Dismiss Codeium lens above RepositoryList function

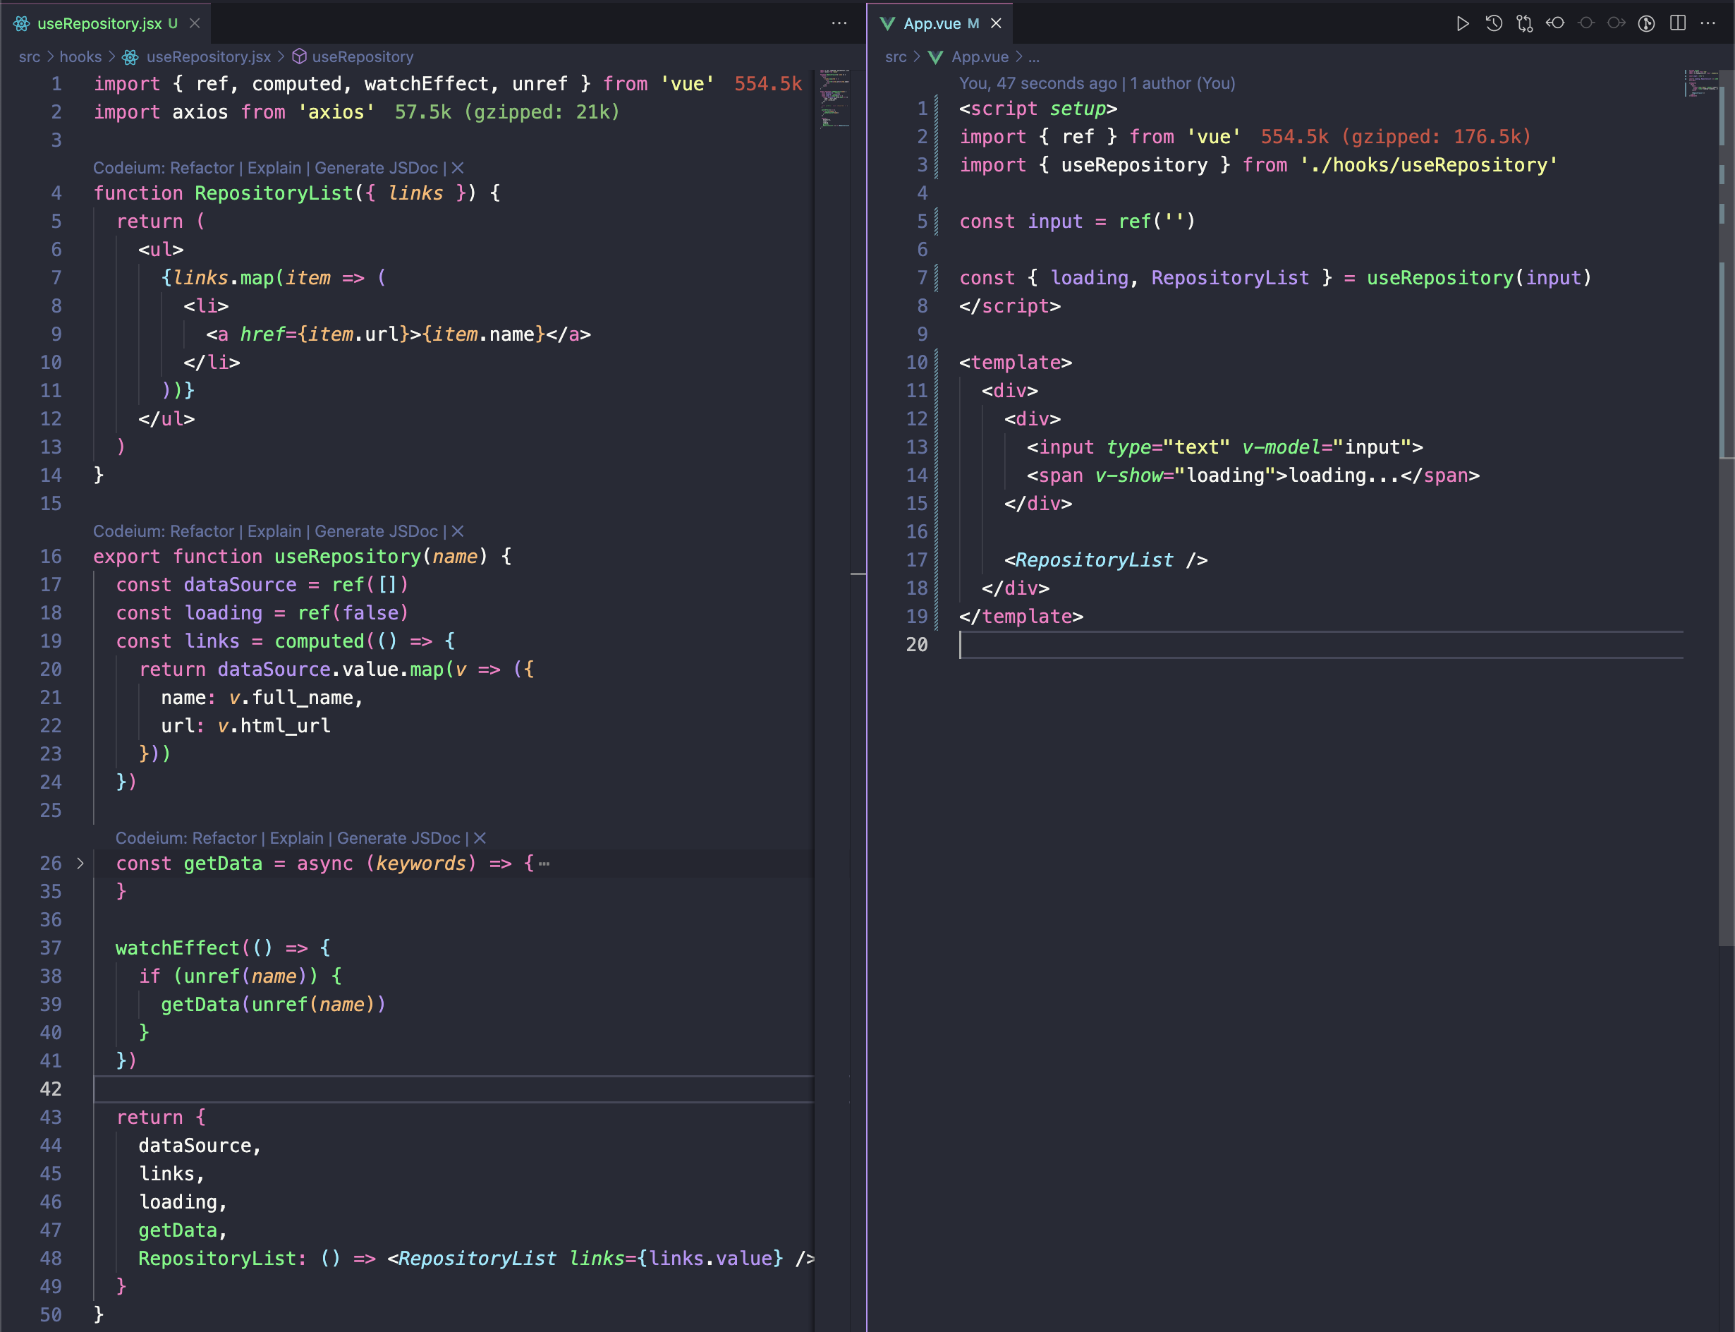click(x=457, y=168)
